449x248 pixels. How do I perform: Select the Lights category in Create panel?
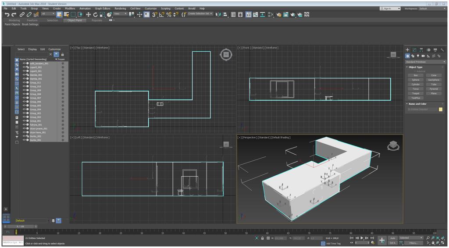click(x=418, y=56)
